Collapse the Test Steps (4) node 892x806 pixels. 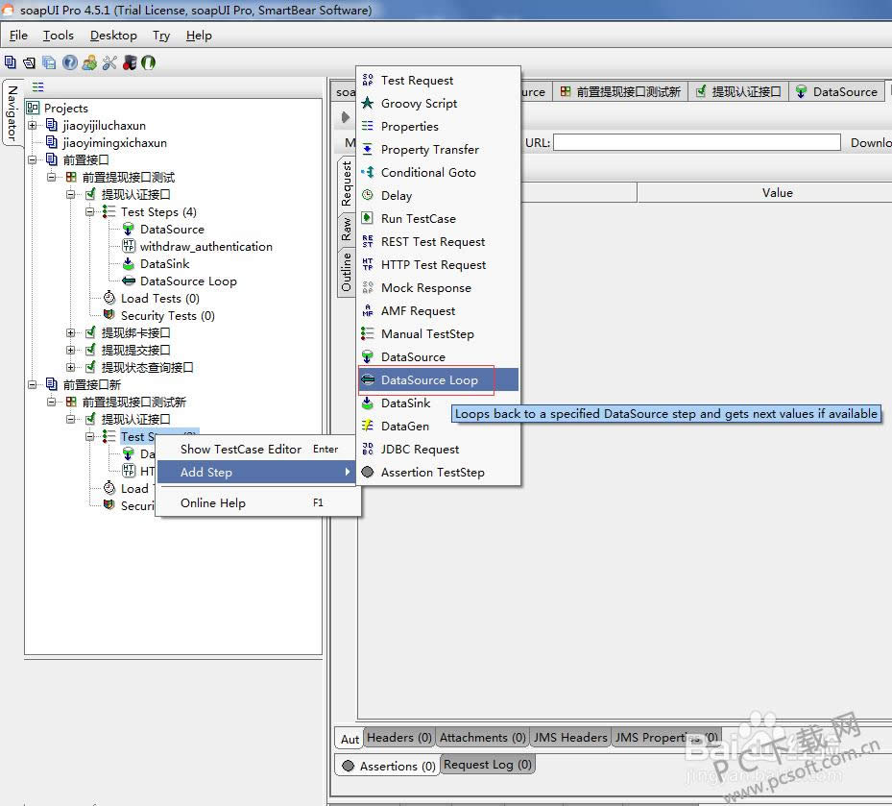click(x=90, y=212)
